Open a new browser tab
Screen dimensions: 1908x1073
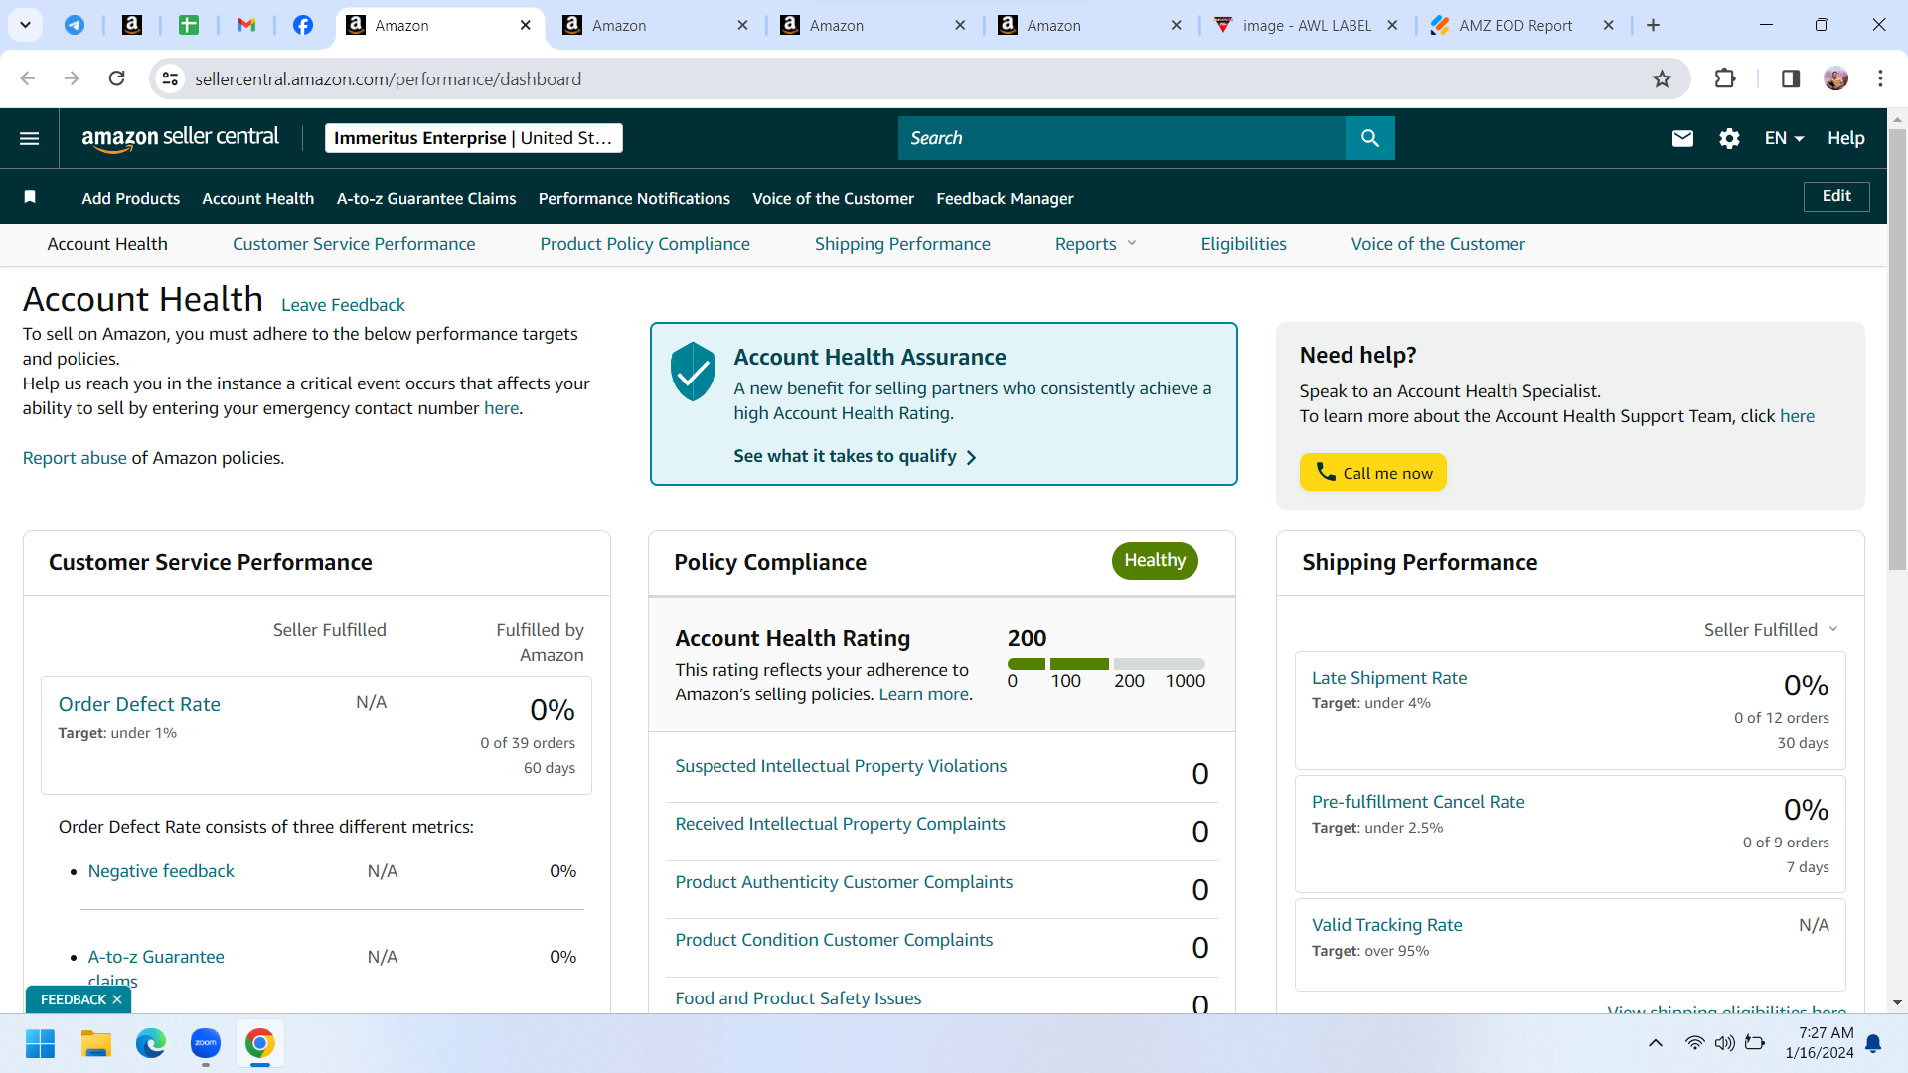coord(1654,25)
